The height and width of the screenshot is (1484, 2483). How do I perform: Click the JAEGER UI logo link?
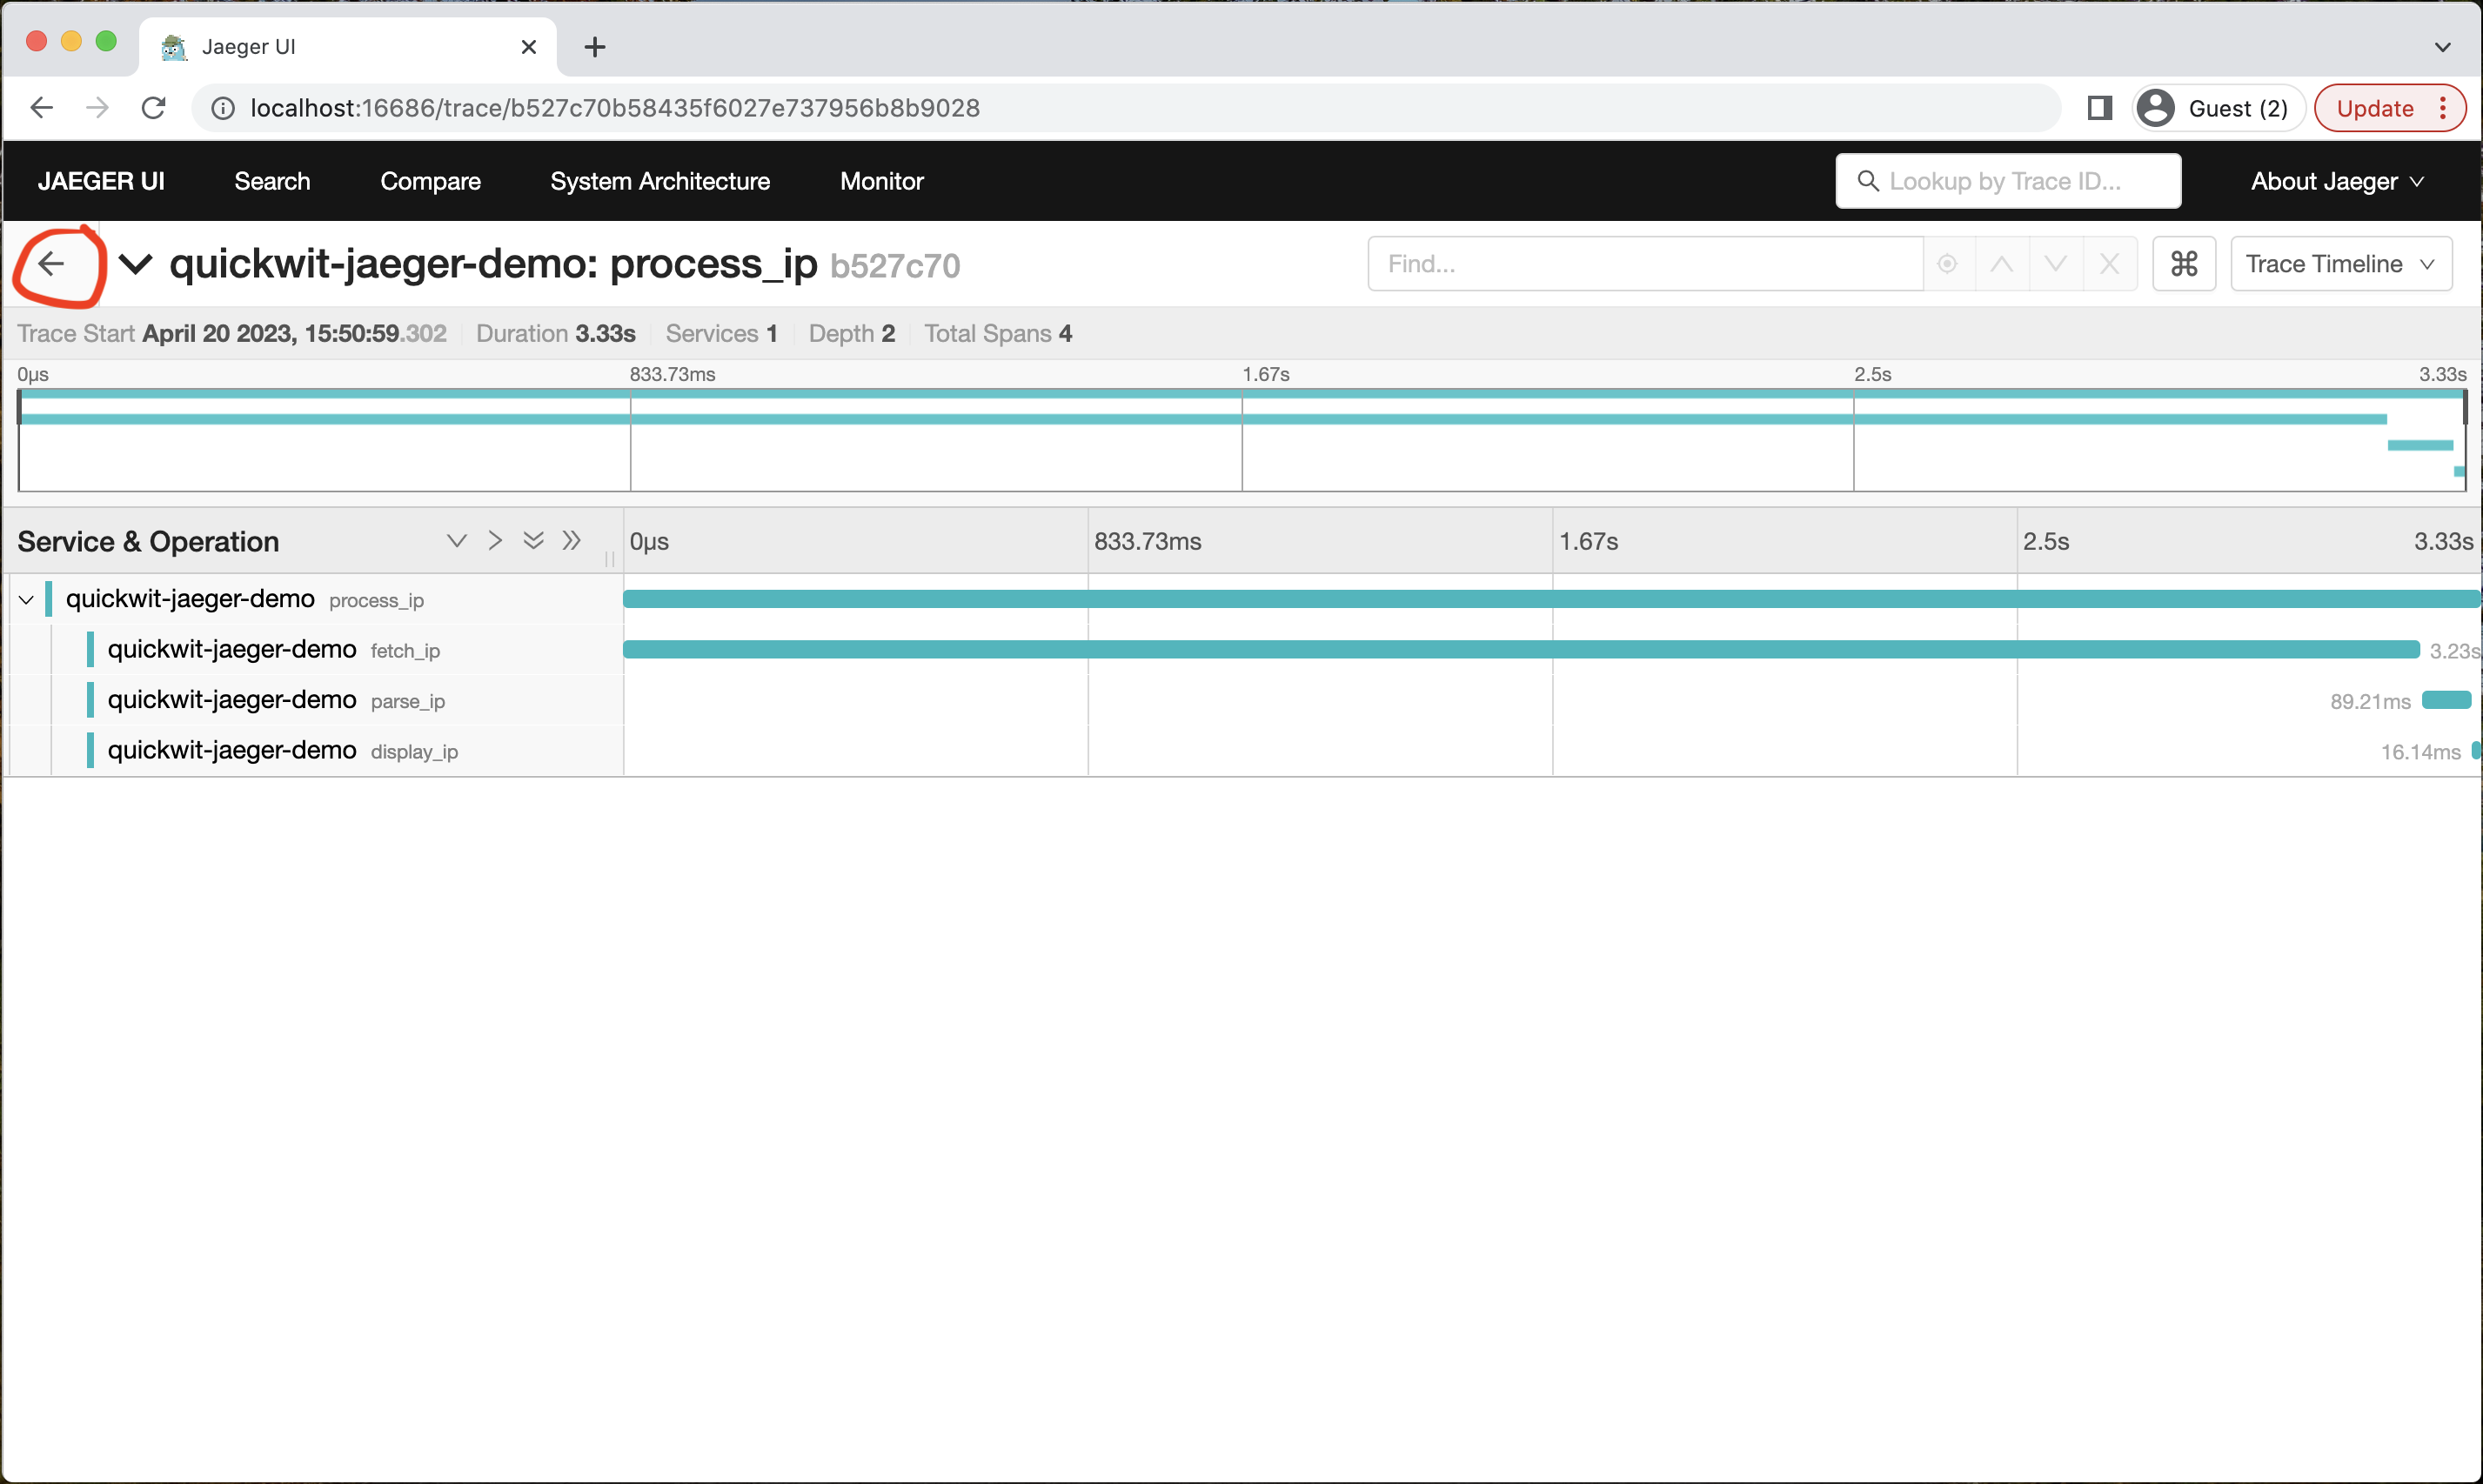pos(101,181)
